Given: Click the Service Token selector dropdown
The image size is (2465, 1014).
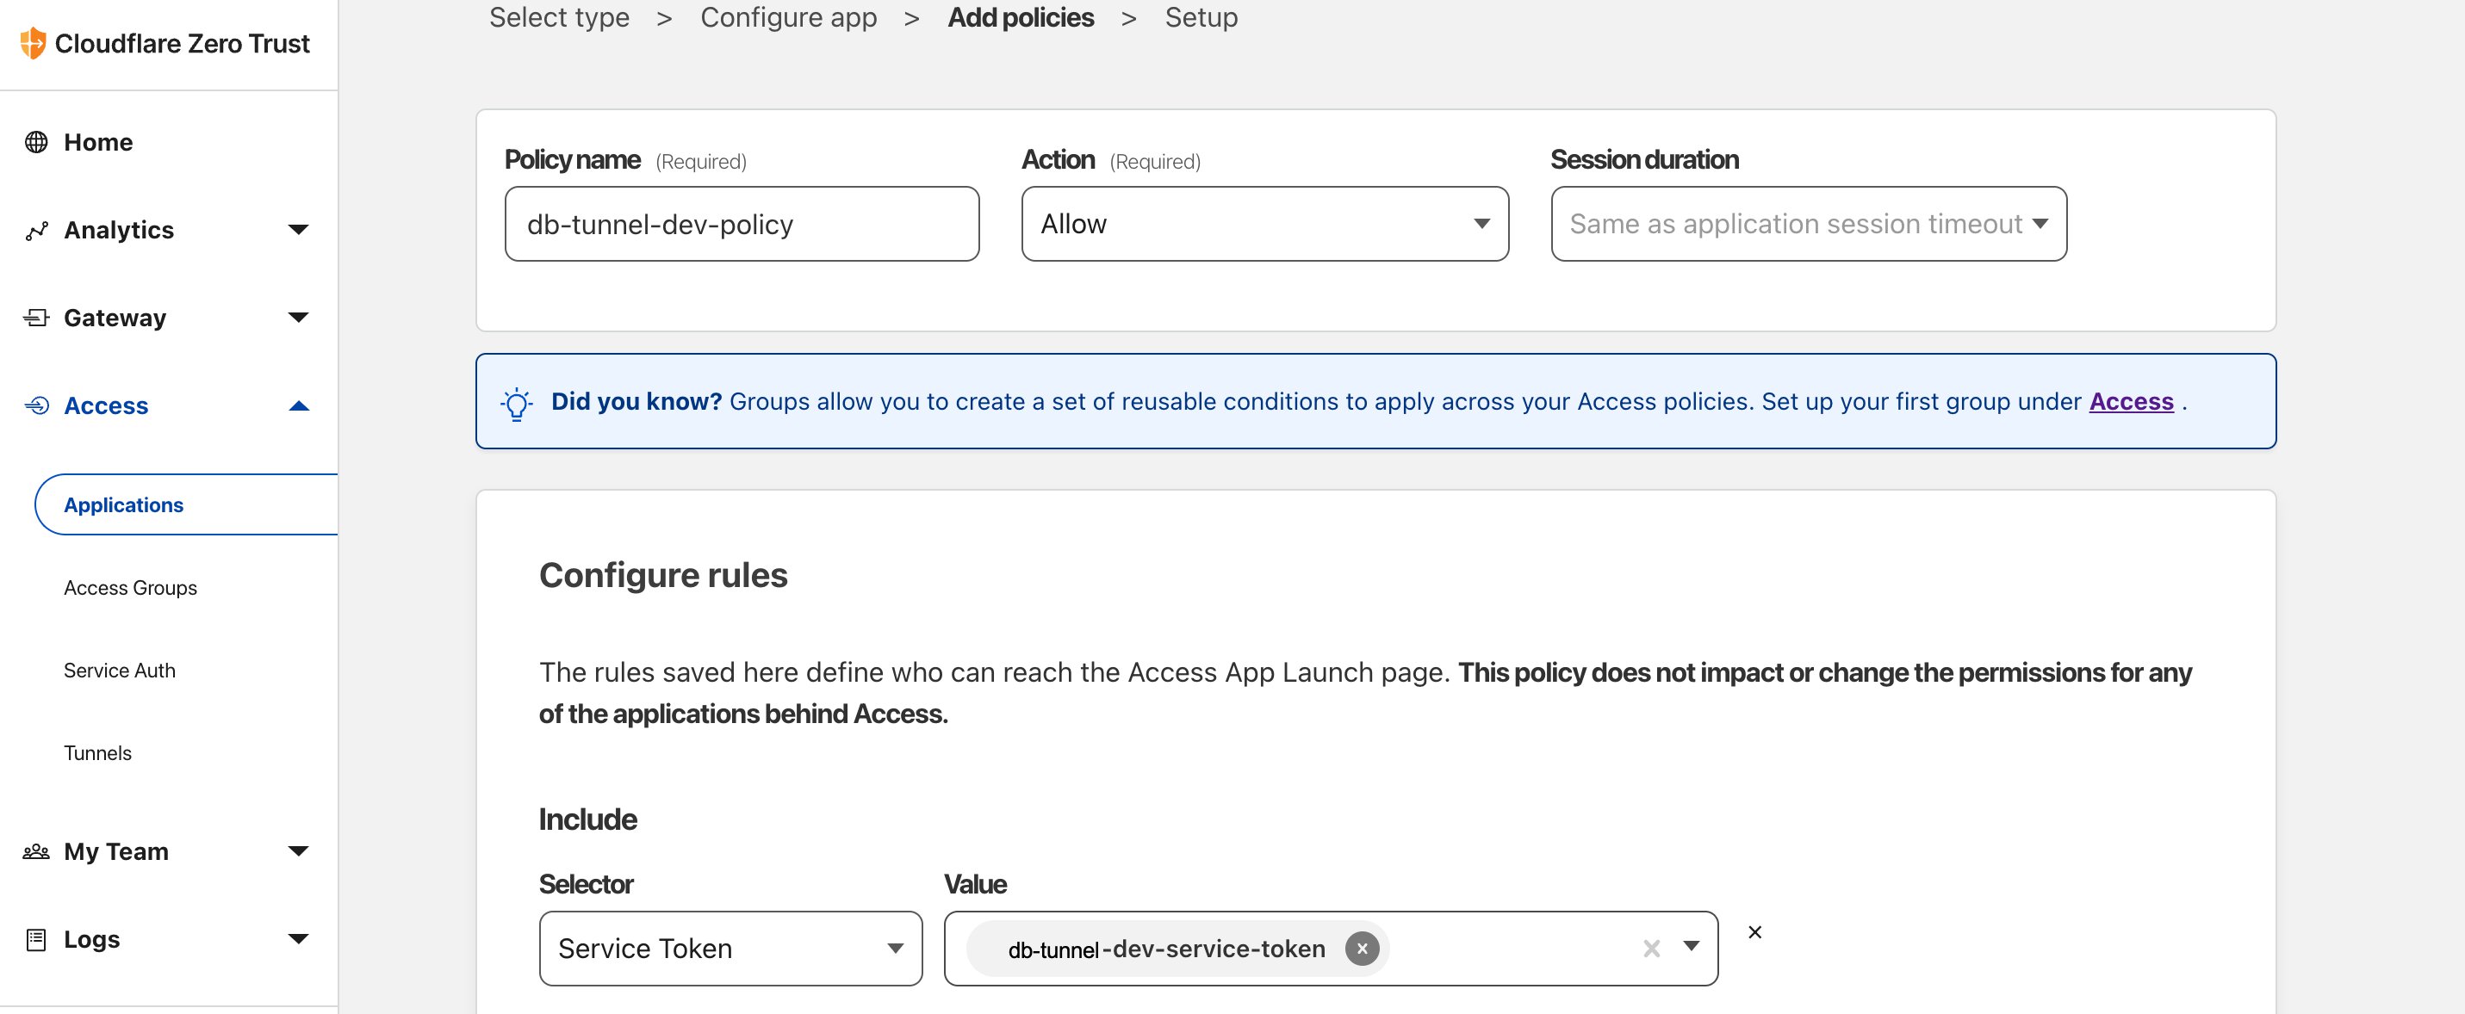Looking at the screenshot, I should pos(728,948).
